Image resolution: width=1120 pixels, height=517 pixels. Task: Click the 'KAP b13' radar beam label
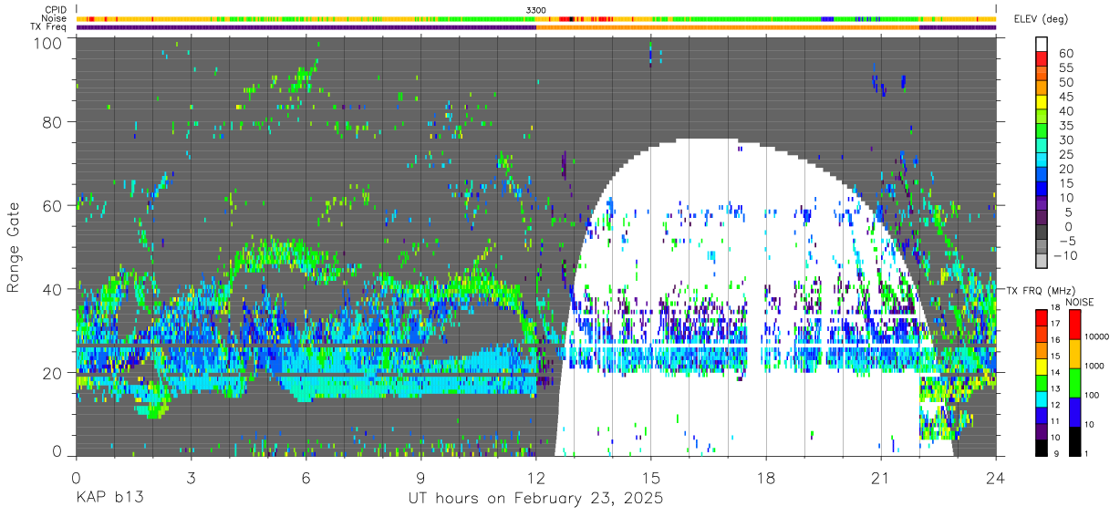pyautogui.click(x=109, y=499)
